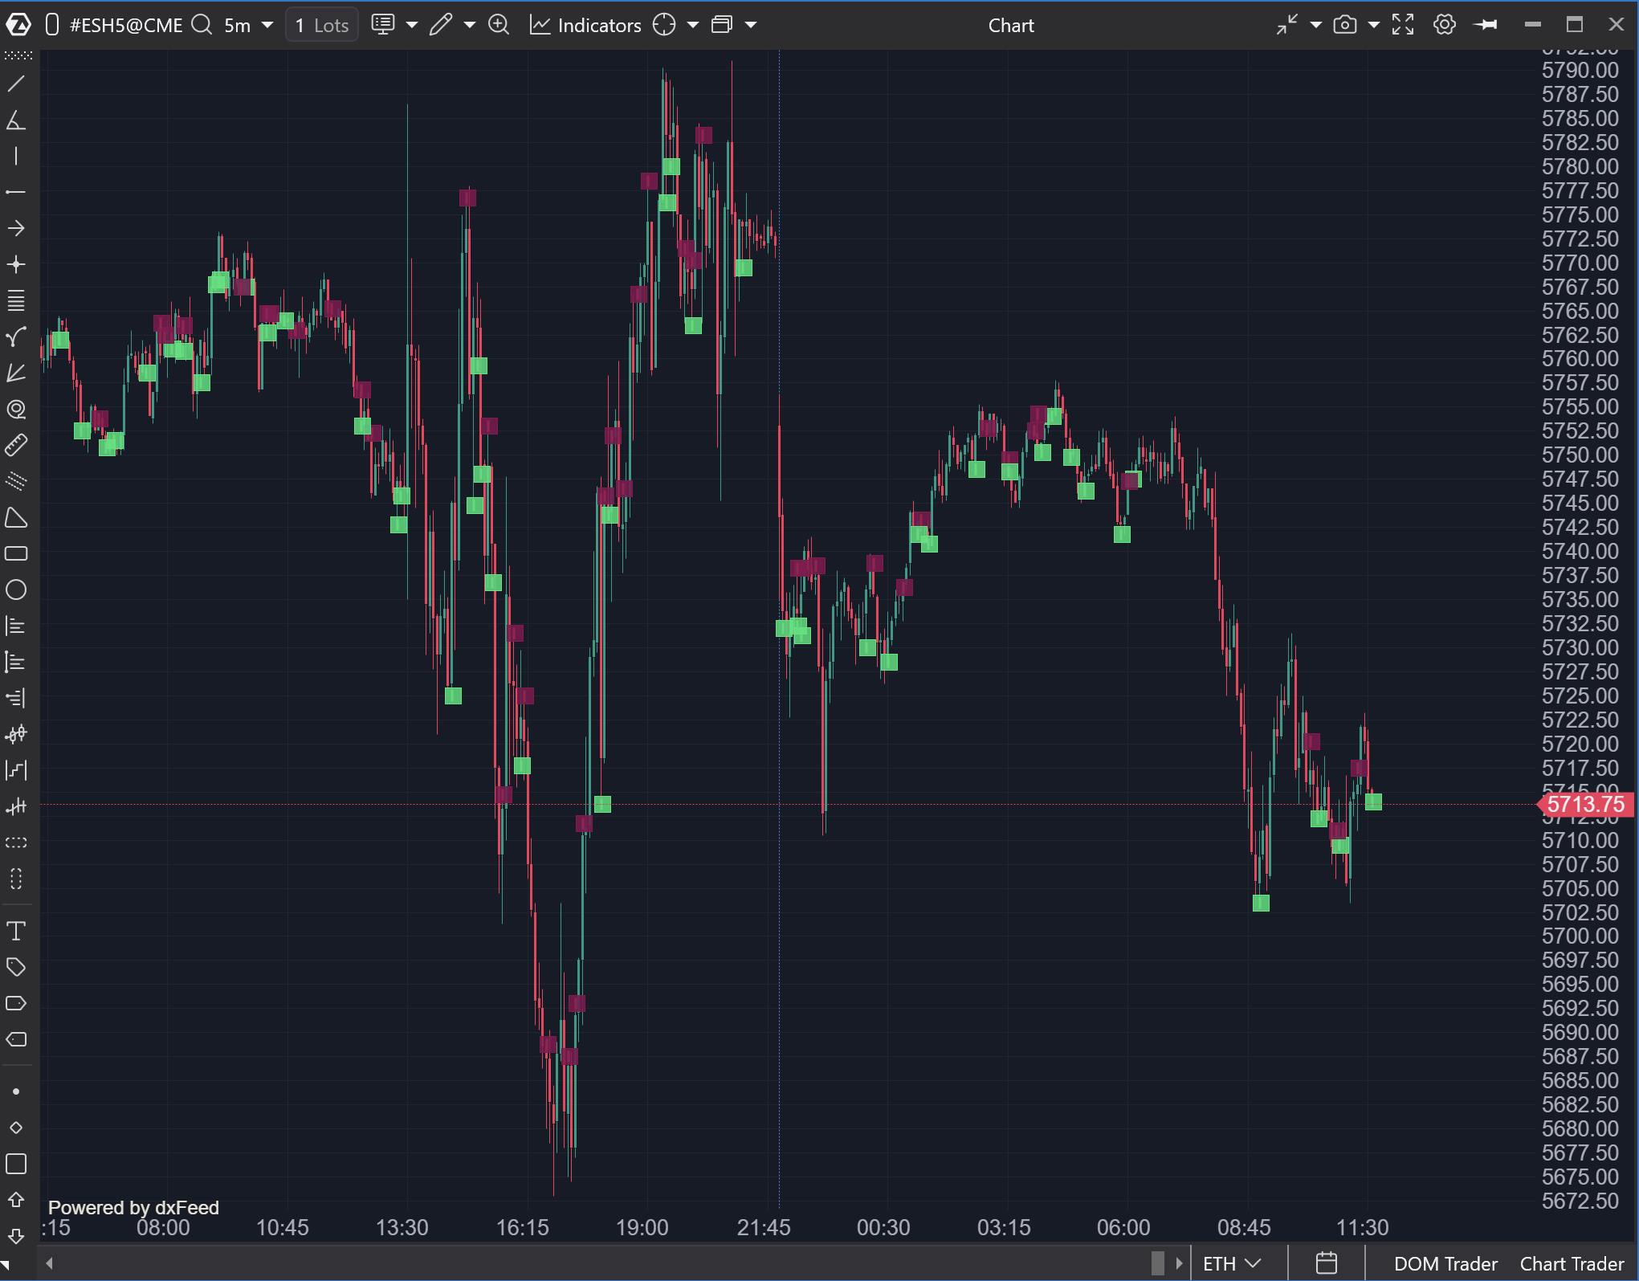Click the zoom in magnifier icon
The image size is (1639, 1281).
(499, 25)
